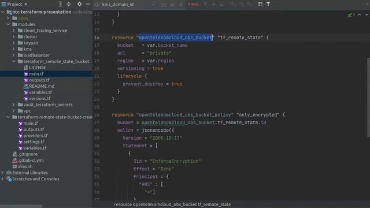
Task: Click "EnforceEncryption" string on line 32
Action: (175, 161)
